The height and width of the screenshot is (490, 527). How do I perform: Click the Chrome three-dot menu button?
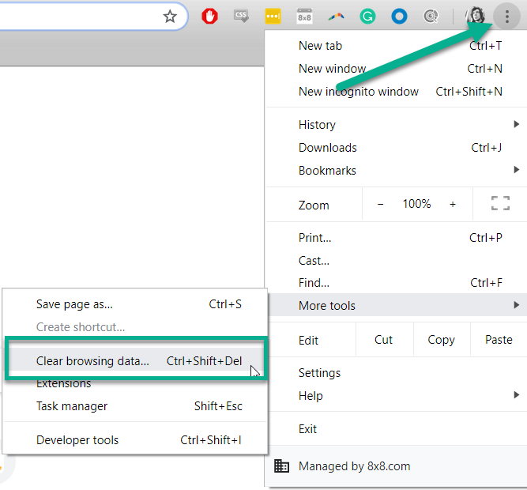pyautogui.click(x=506, y=17)
